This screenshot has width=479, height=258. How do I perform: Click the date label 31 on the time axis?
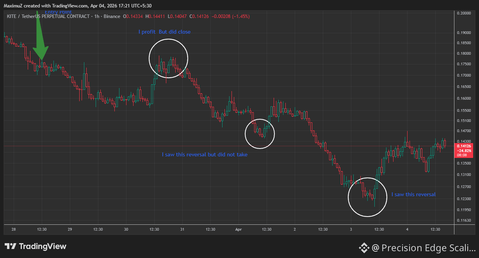pyautogui.click(x=182, y=229)
